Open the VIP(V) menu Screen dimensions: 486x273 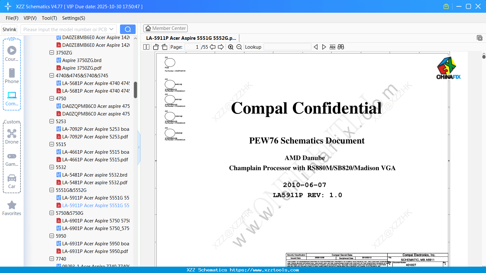click(x=30, y=18)
